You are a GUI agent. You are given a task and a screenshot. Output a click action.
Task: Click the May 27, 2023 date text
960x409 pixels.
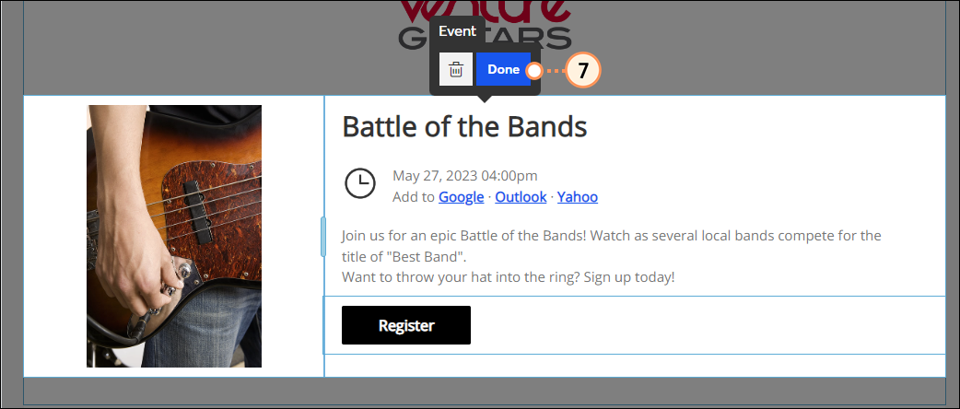tap(464, 176)
